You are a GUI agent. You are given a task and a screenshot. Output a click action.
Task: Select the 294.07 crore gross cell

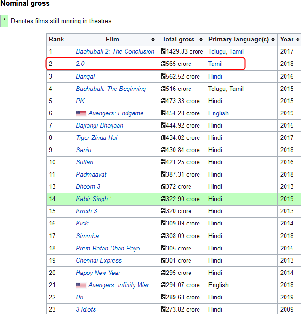click(x=182, y=285)
